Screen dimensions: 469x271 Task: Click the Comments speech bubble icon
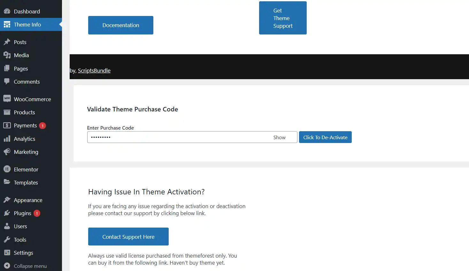7,81
